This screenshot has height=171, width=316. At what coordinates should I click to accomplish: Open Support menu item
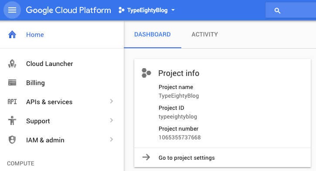tap(62, 121)
